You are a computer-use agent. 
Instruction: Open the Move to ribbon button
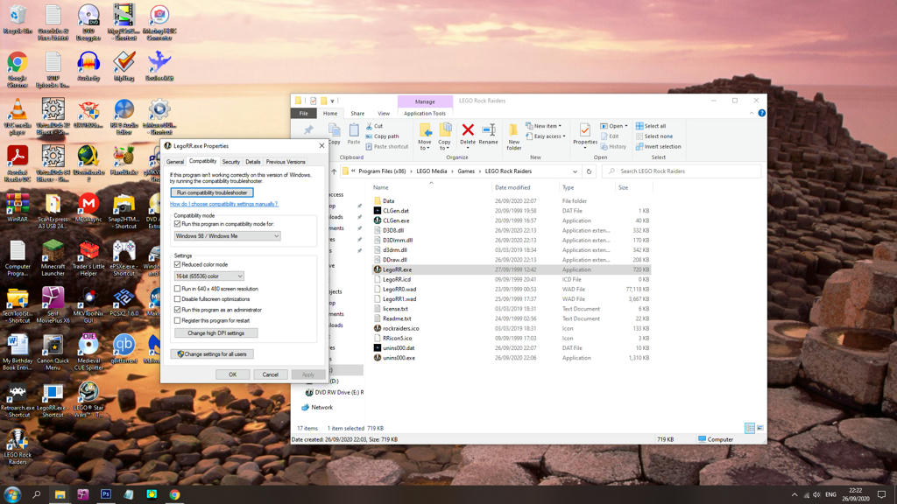click(x=425, y=136)
